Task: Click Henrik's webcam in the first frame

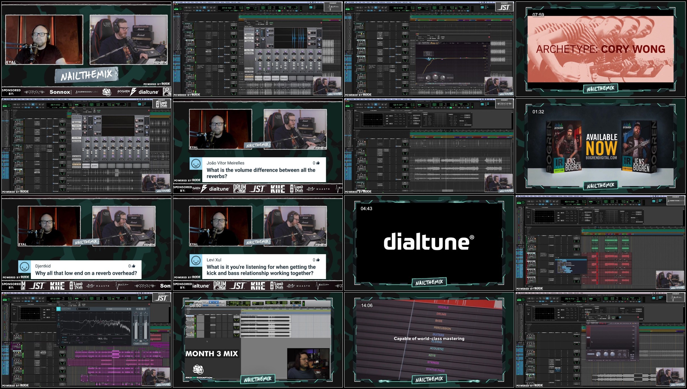Action: point(129,40)
